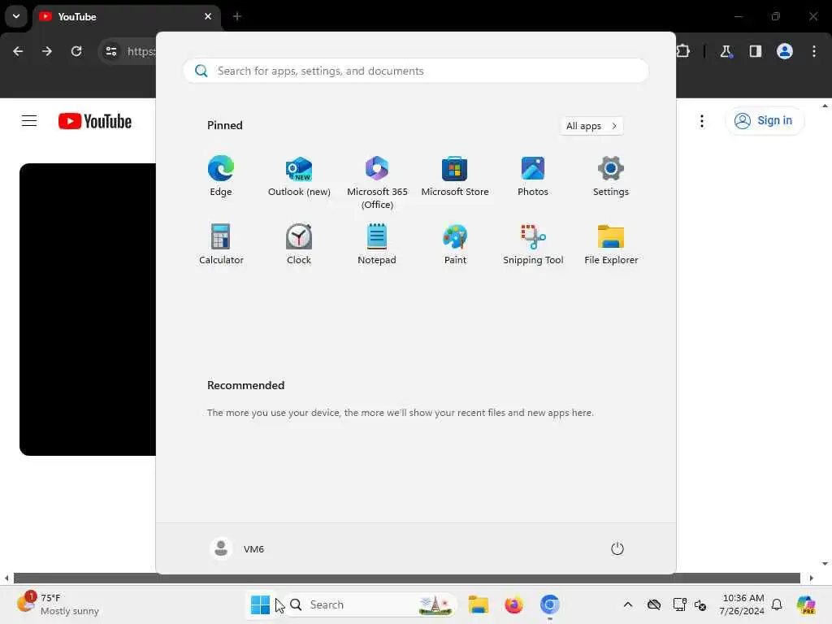The height and width of the screenshot is (624, 832).
Task: Go back in Chrome
Action: tap(18, 51)
